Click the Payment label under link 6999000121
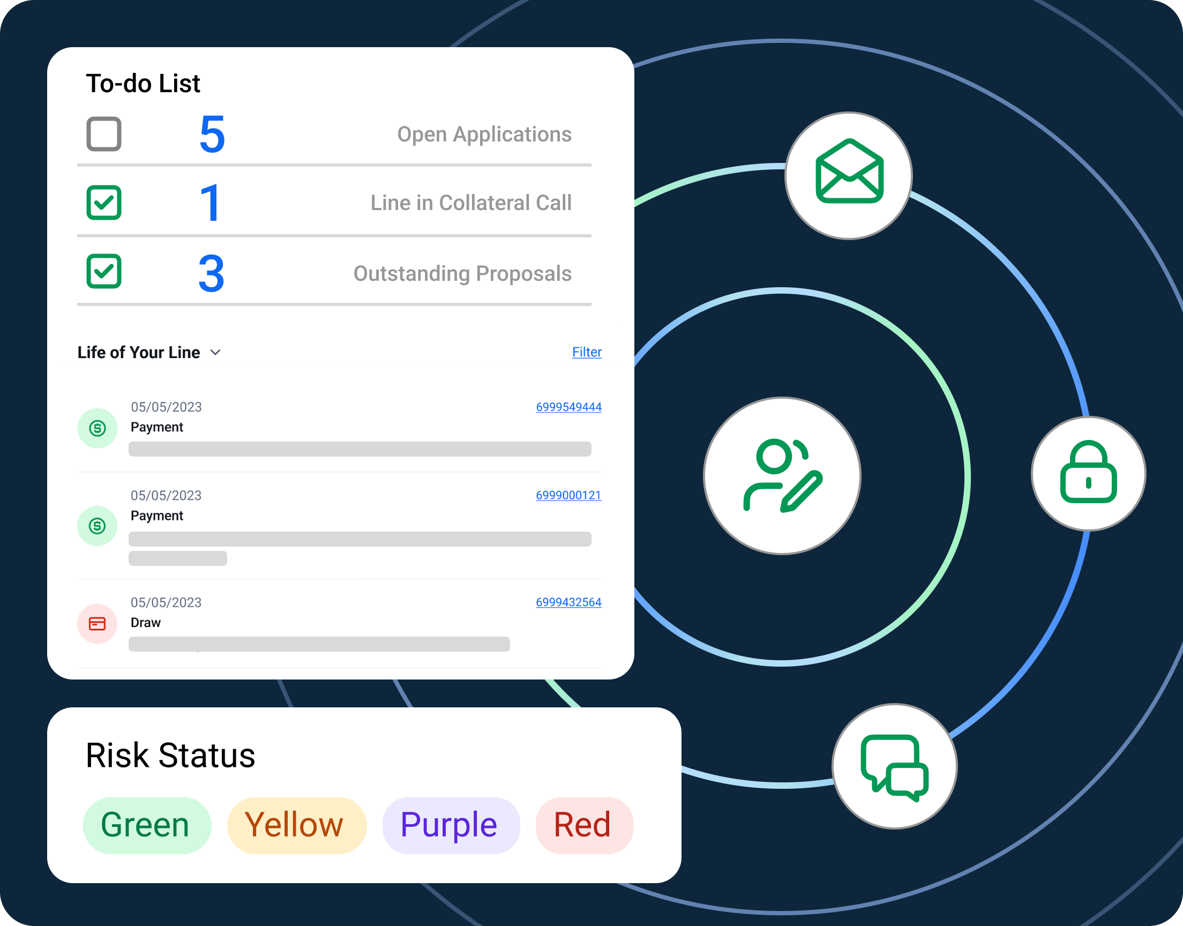Image resolution: width=1183 pixels, height=926 pixels. coord(156,516)
